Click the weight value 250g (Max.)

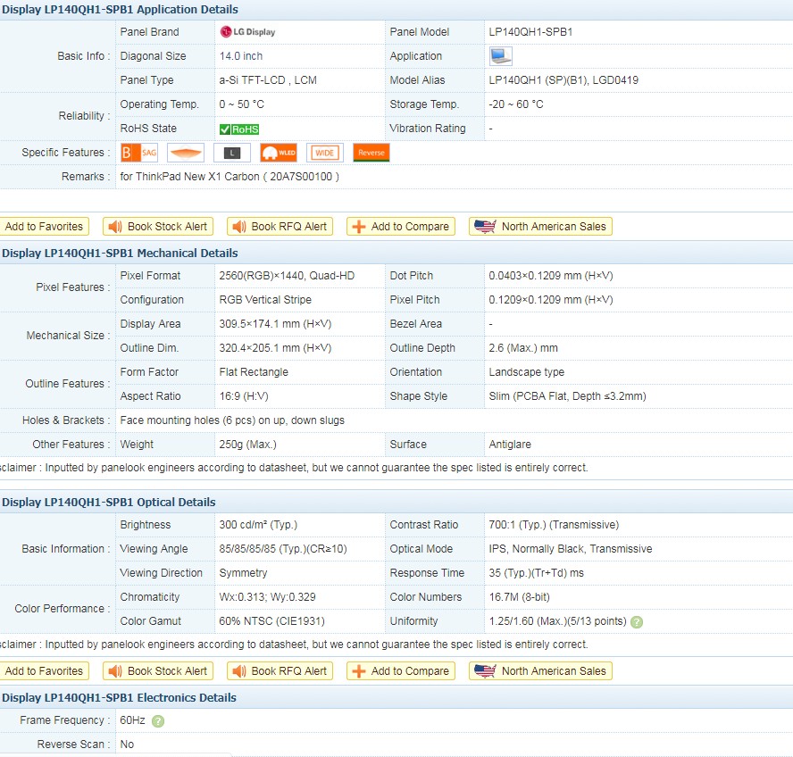coord(248,445)
